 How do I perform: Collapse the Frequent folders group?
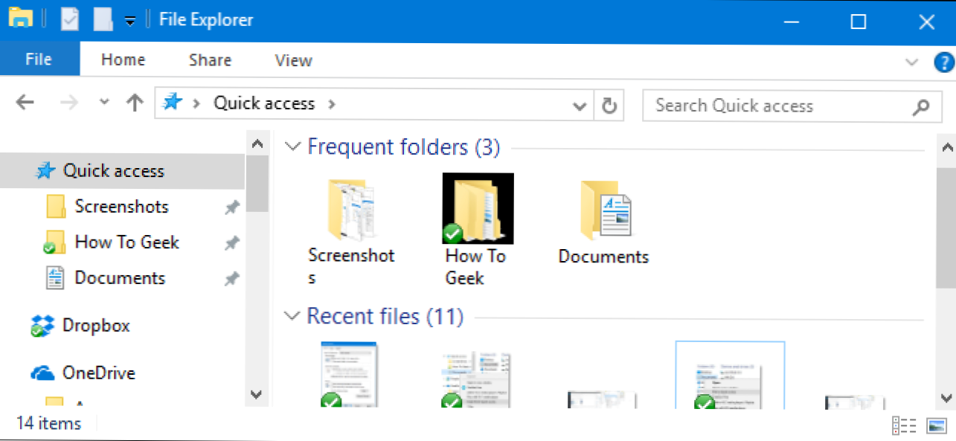pyautogui.click(x=293, y=147)
